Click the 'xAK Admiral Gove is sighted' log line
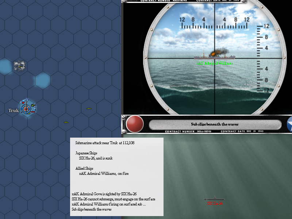 (x=104, y=194)
